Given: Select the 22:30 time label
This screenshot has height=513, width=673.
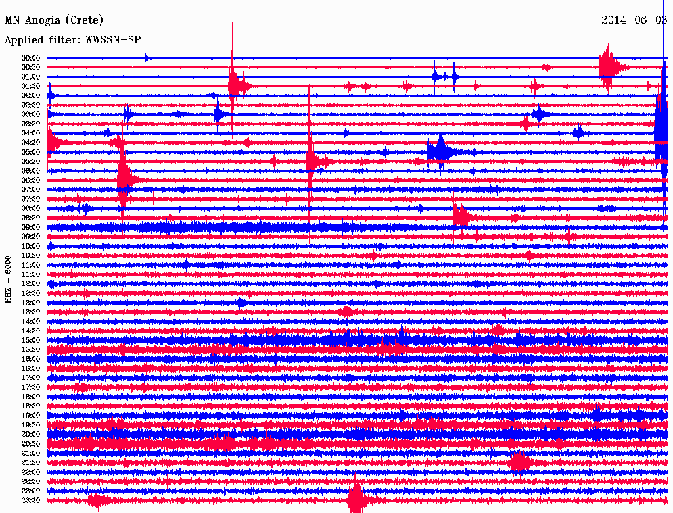Looking at the screenshot, I should point(31,481).
